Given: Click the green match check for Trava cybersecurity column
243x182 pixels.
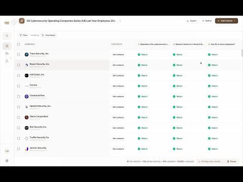Looking at the screenshot, I should pyautogui.click(x=139, y=55).
